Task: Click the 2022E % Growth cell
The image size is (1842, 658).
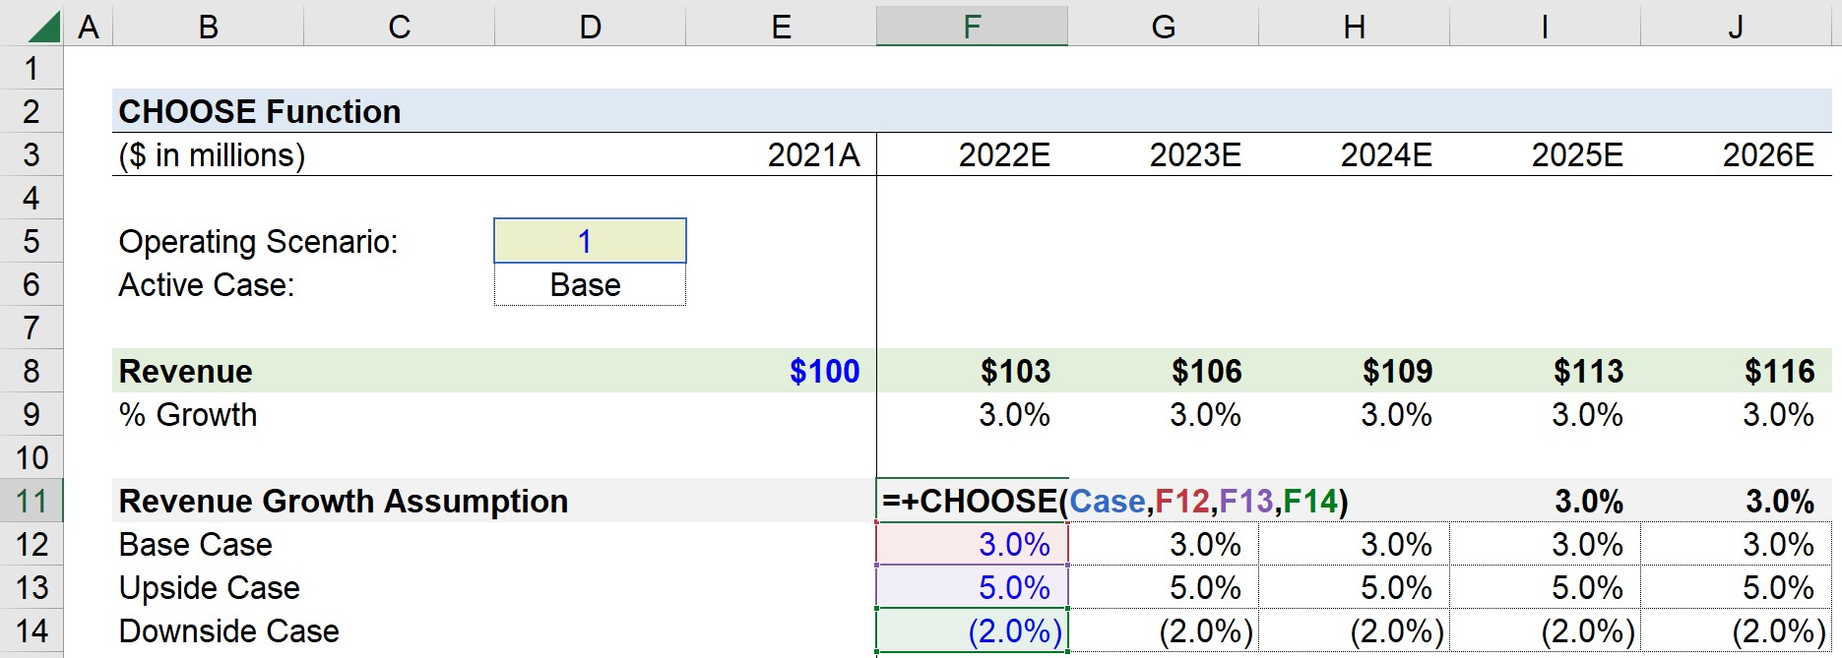Action: [x=972, y=414]
